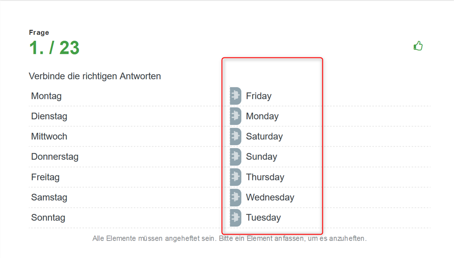Select the Dienstag row

(x=125, y=116)
